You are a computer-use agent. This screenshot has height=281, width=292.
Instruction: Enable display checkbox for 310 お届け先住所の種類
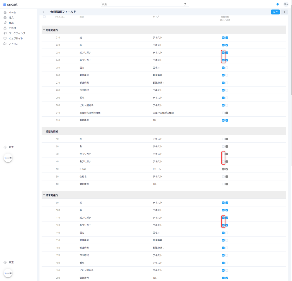click(223, 113)
